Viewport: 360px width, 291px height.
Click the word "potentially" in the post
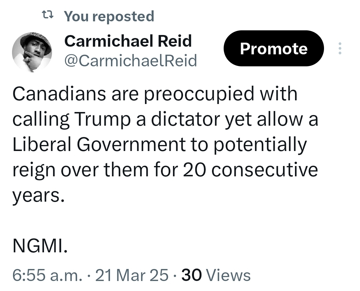pyautogui.click(x=260, y=144)
